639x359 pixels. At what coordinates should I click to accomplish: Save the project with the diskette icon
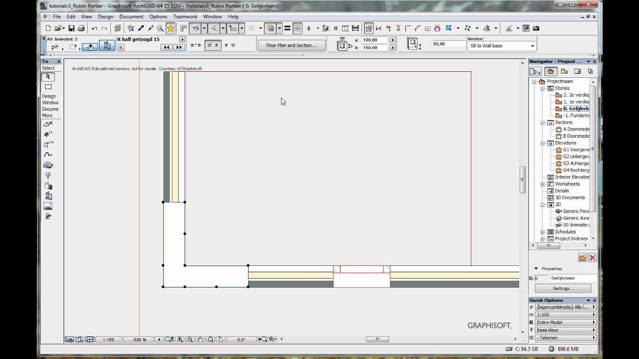pyautogui.click(x=71, y=28)
